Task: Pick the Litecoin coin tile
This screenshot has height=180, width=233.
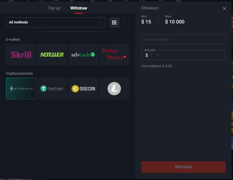Action: pyautogui.click(x=114, y=89)
